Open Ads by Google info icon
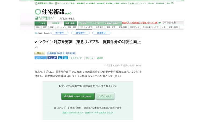The width and height of the screenshot is (204, 122). point(36,33)
